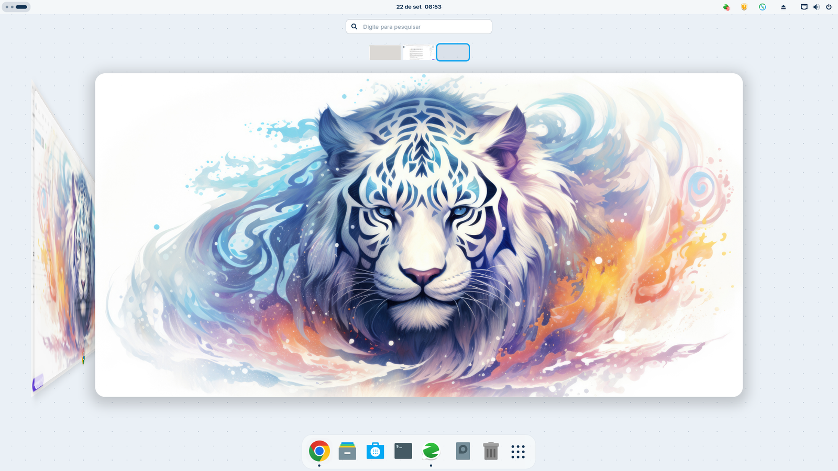Click the workspace indicator pill at top-left

coord(16,7)
